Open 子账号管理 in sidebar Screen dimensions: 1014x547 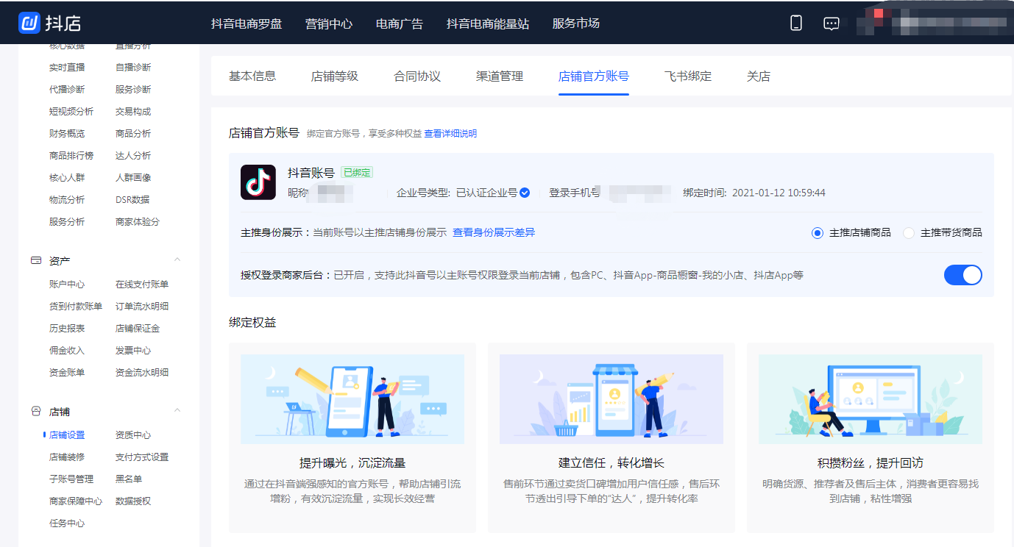point(71,479)
